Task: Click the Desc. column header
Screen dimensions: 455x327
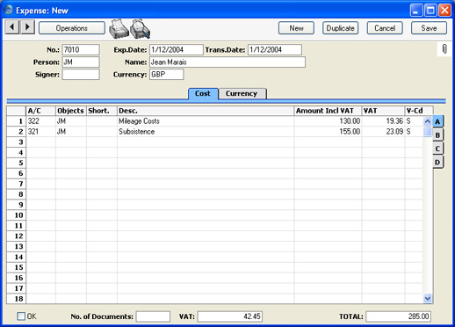Action: click(206, 111)
